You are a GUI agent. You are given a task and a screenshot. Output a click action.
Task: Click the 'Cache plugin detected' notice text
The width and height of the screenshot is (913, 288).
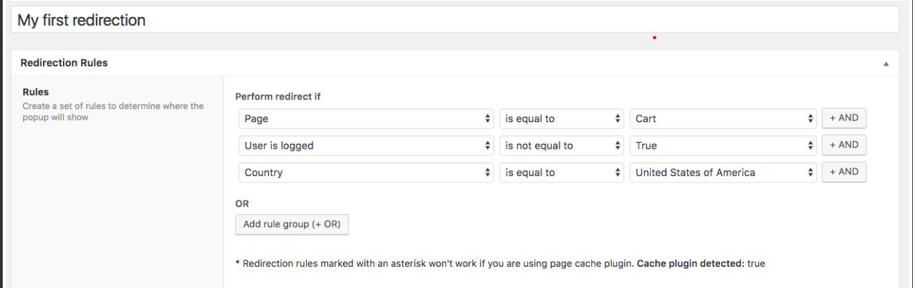(690, 263)
